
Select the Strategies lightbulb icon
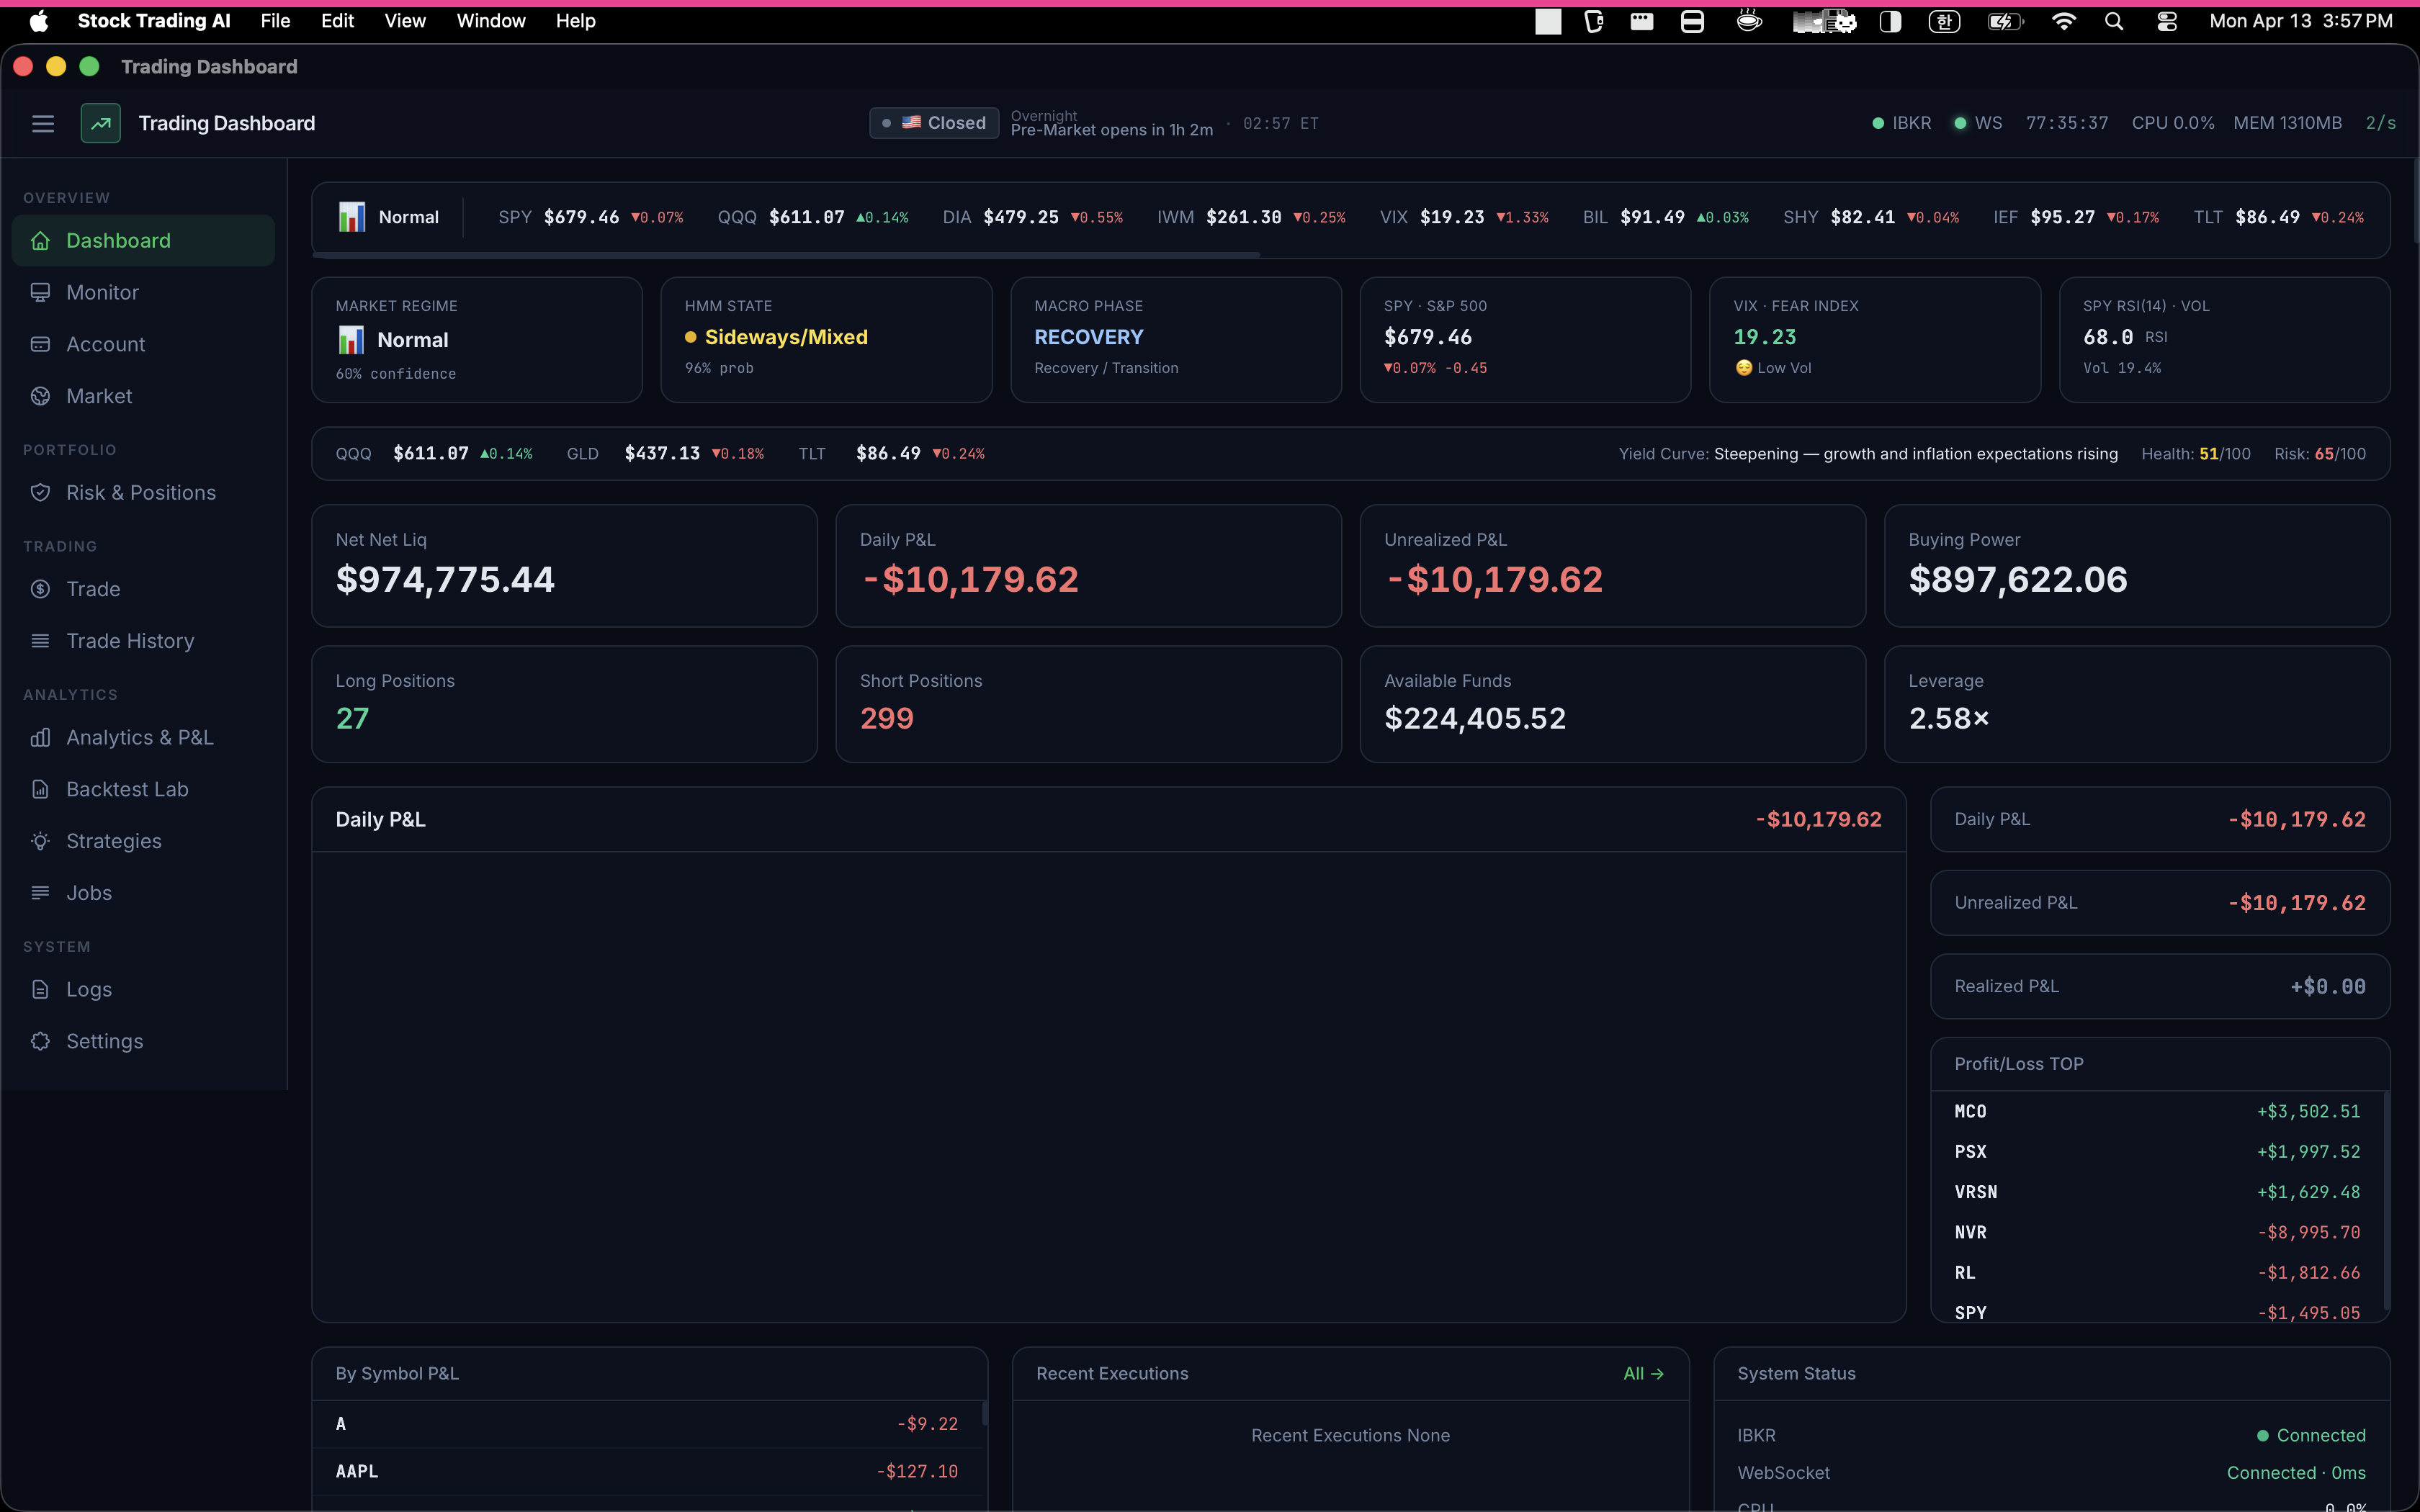click(x=41, y=841)
